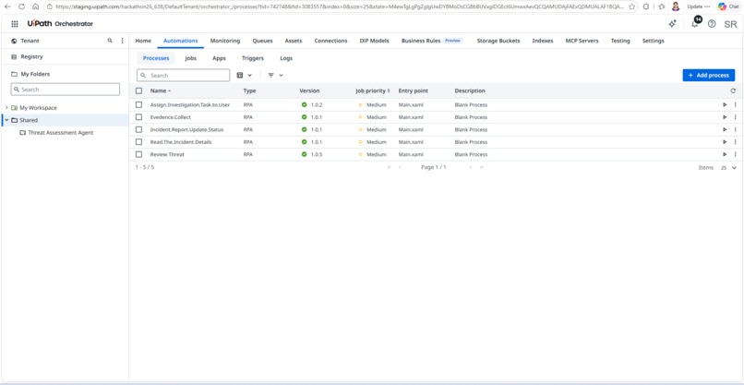This screenshot has height=385, width=744.
Task: Sort by the Job priority column header
Action: 373,90
